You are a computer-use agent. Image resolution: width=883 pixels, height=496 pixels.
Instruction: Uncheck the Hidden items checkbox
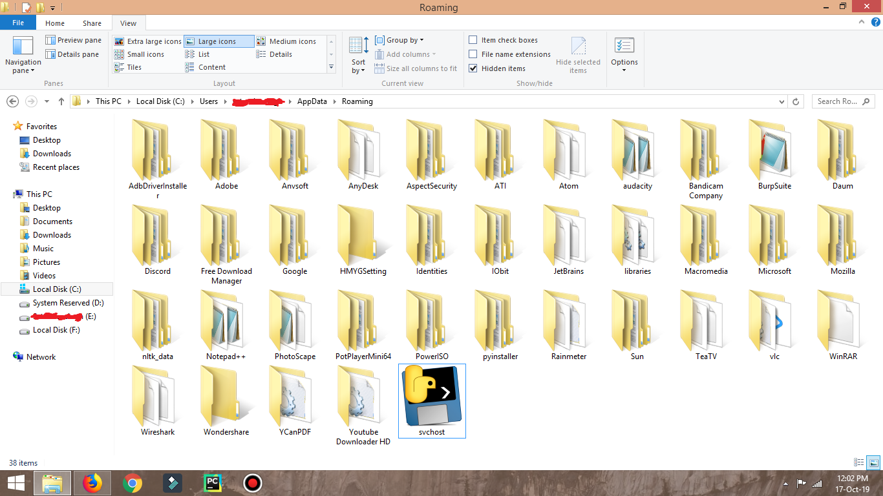498,68
